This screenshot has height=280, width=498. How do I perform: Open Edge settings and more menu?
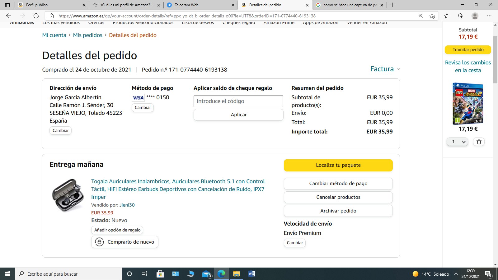(489, 16)
